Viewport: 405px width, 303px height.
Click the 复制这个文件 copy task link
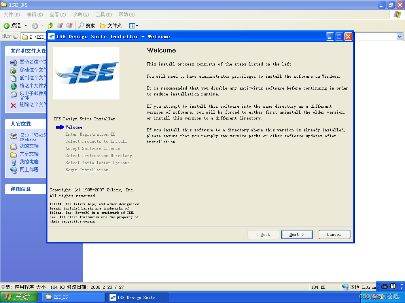click(x=33, y=78)
